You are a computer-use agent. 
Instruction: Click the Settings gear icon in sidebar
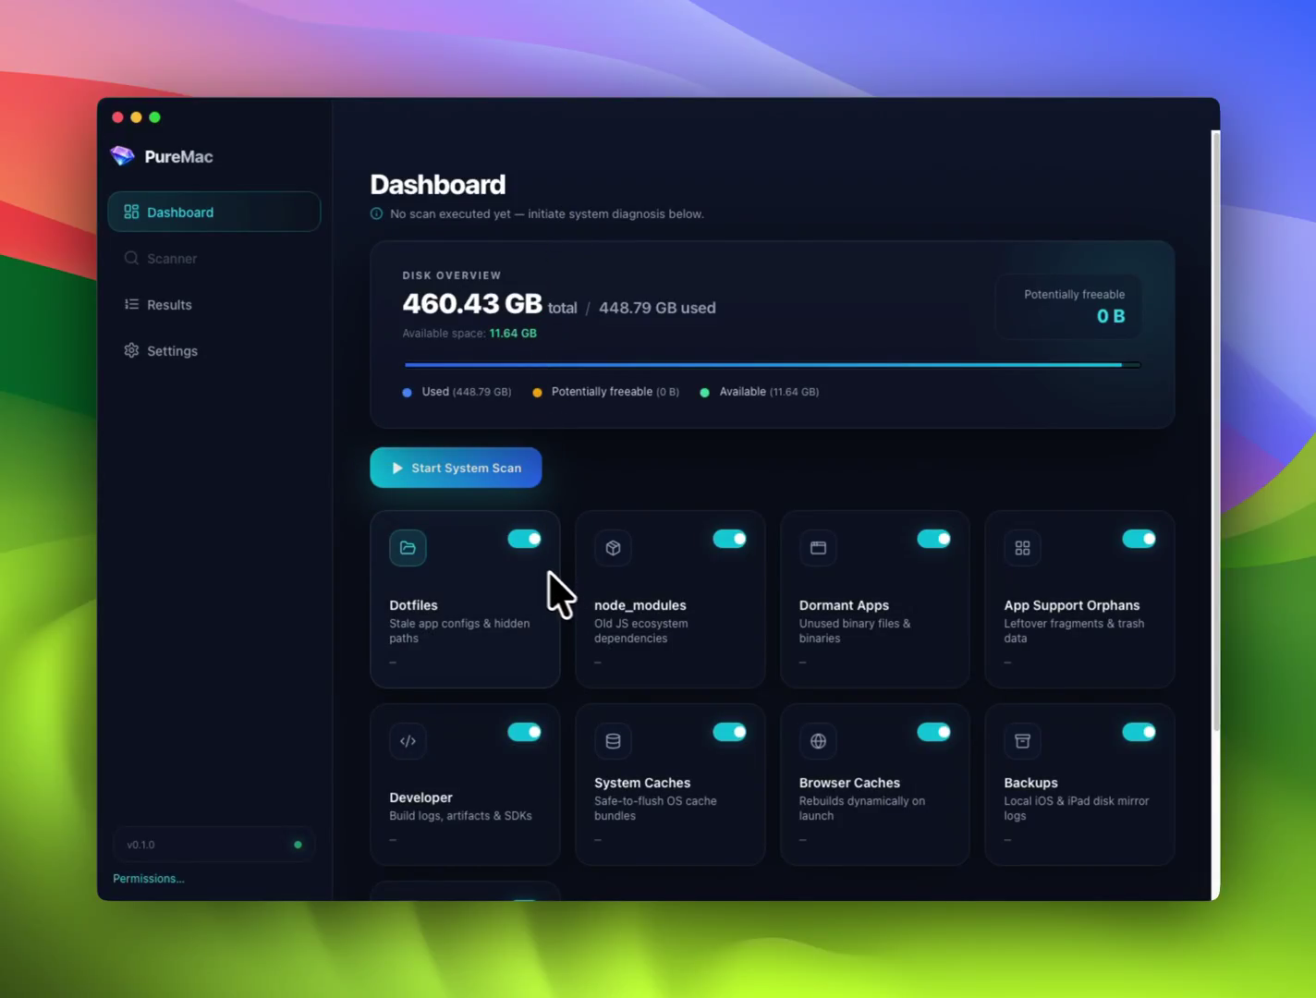point(131,350)
